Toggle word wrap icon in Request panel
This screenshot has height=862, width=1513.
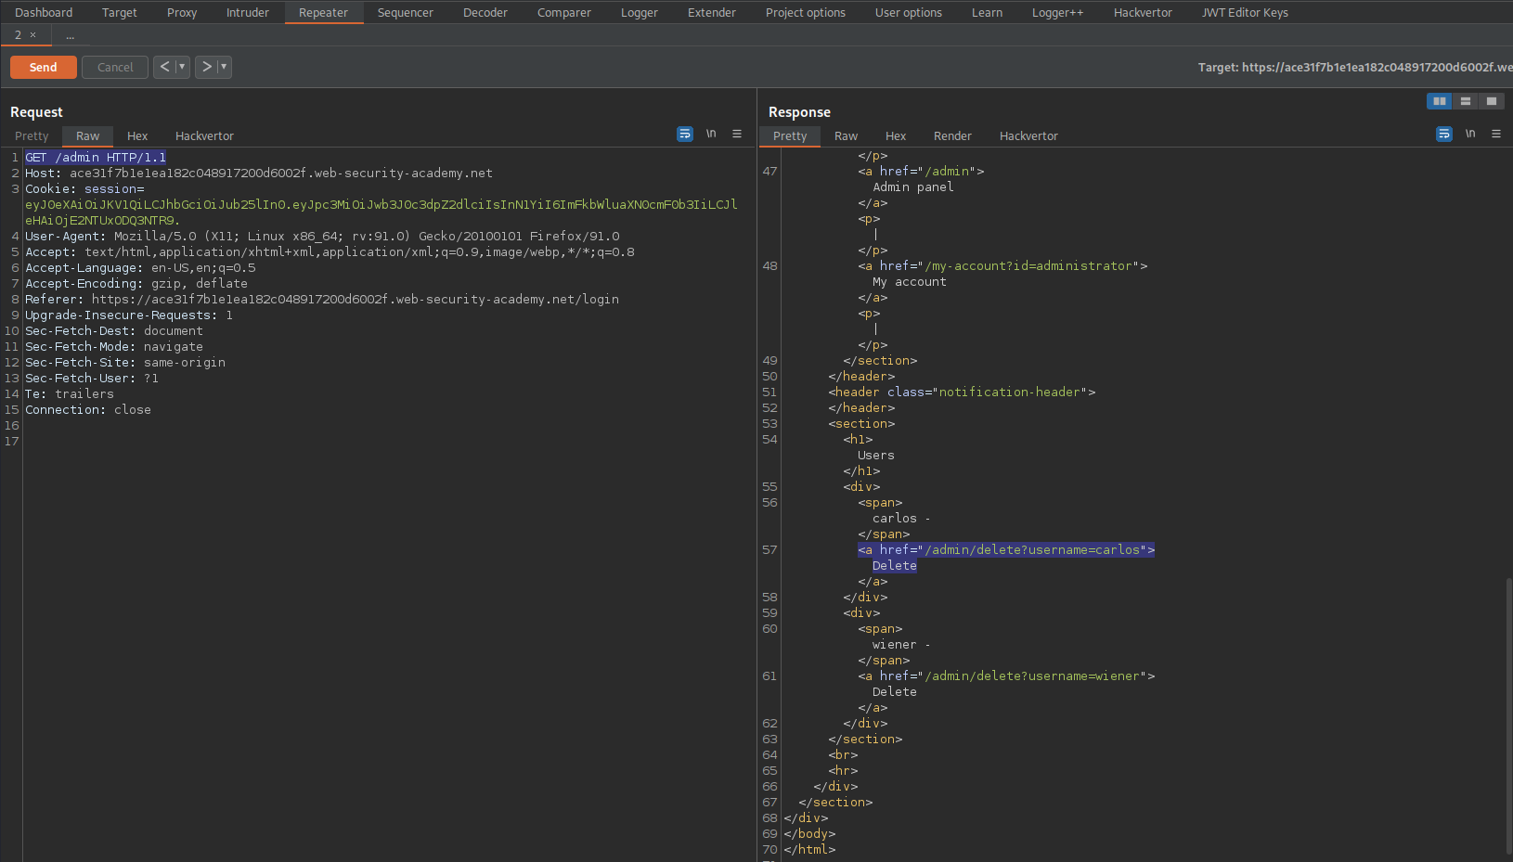coord(685,134)
